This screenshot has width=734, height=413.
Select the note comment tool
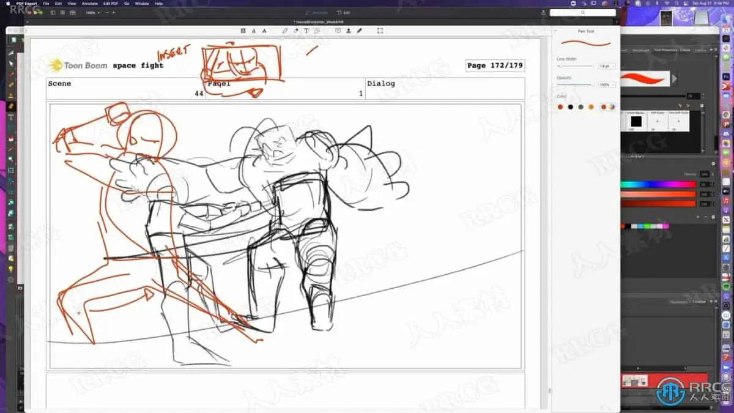pos(338,31)
